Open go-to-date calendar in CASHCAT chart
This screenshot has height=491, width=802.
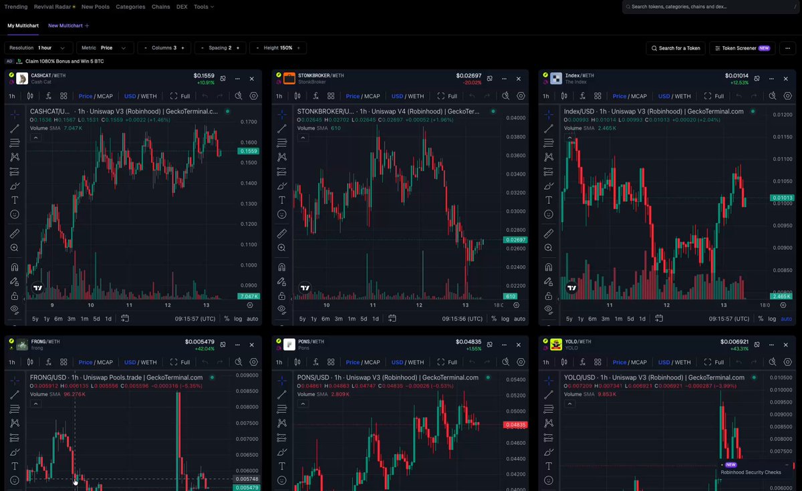coord(125,319)
